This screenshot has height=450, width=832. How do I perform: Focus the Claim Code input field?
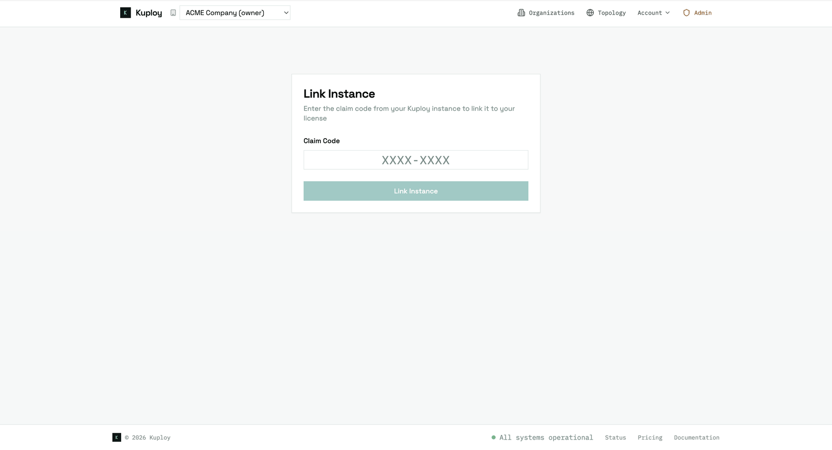pos(416,160)
